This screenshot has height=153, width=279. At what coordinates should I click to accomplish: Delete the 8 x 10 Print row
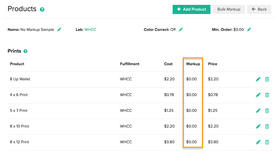point(267,126)
